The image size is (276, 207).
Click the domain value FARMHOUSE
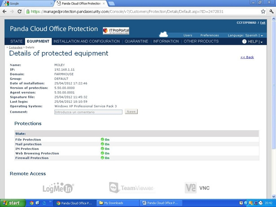(x=64, y=74)
